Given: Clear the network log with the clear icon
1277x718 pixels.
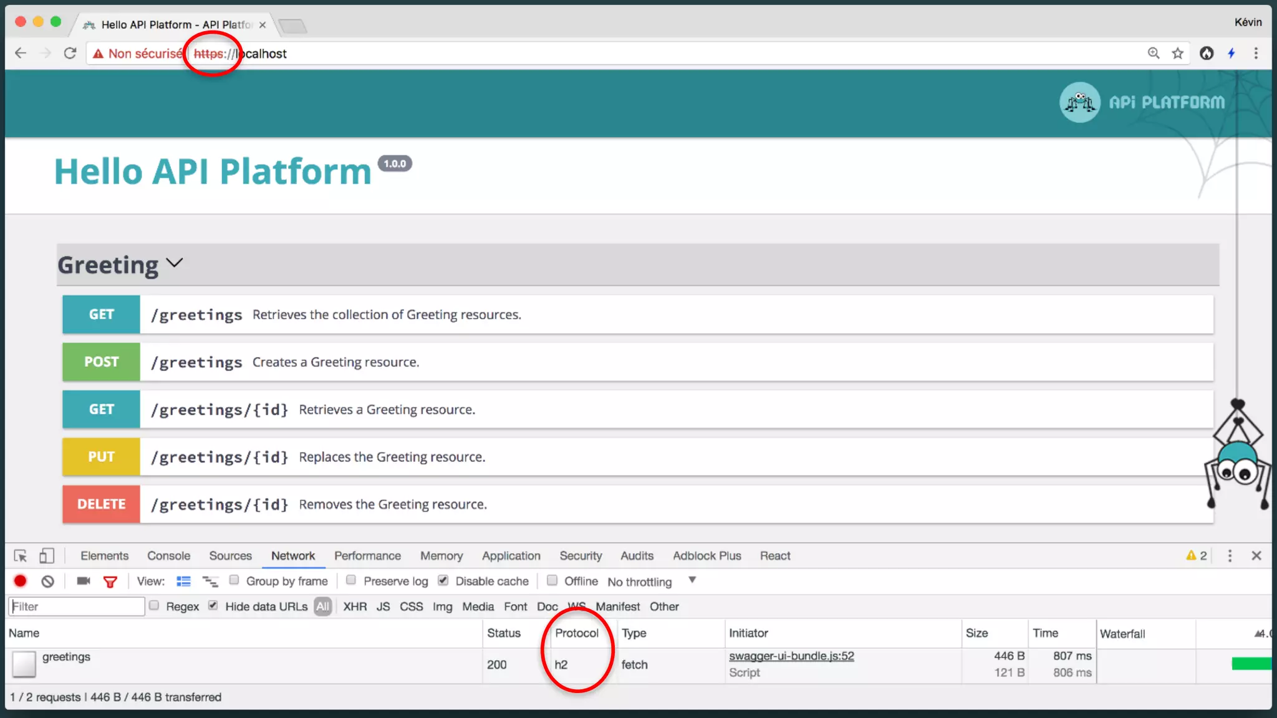Looking at the screenshot, I should pos(47,582).
